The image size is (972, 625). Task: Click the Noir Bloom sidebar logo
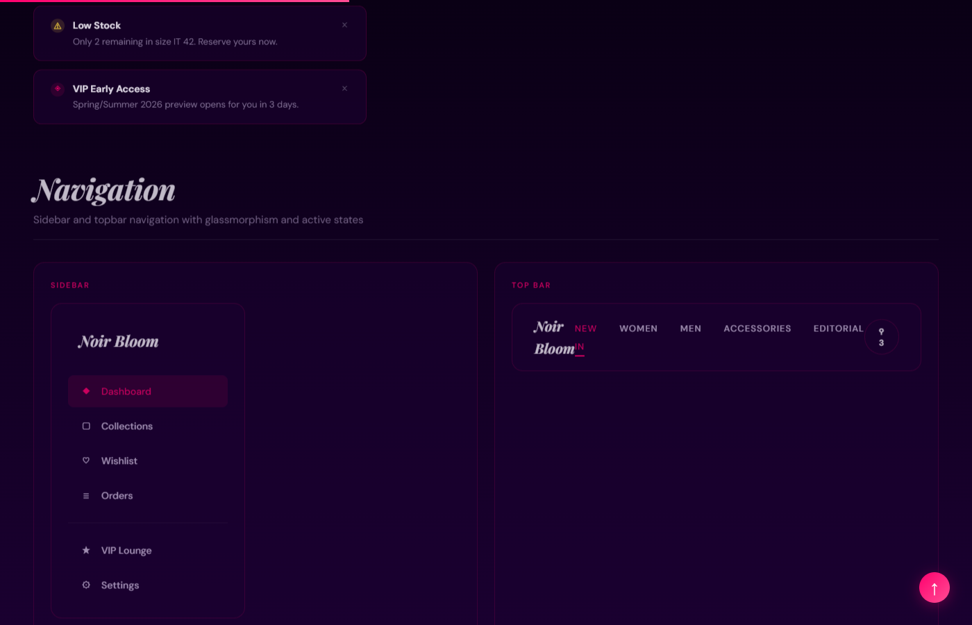[x=119, y=342]
